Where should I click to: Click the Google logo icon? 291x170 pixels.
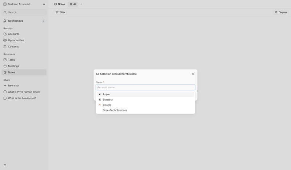[100, 105]
